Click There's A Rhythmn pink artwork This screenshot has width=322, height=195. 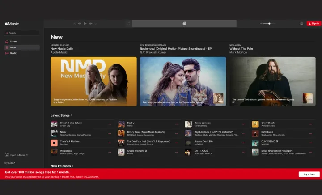tap(54, 143)
